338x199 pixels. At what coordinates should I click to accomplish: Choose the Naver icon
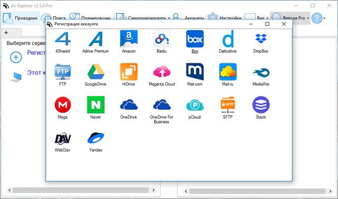tap(96, 105)
